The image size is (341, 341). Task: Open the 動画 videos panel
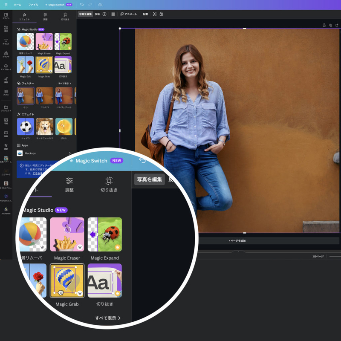pyautogui.click(x=6, y=134)
